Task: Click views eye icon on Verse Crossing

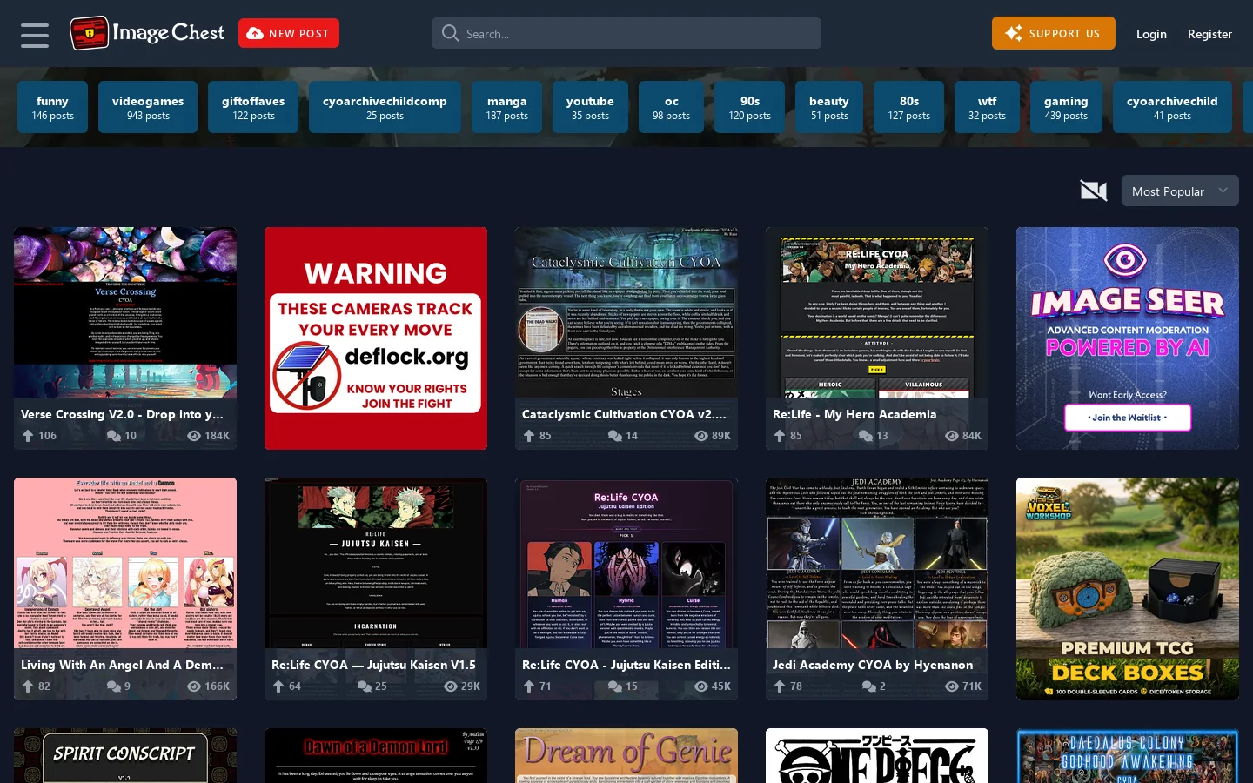Action: [x=194, y=436]
